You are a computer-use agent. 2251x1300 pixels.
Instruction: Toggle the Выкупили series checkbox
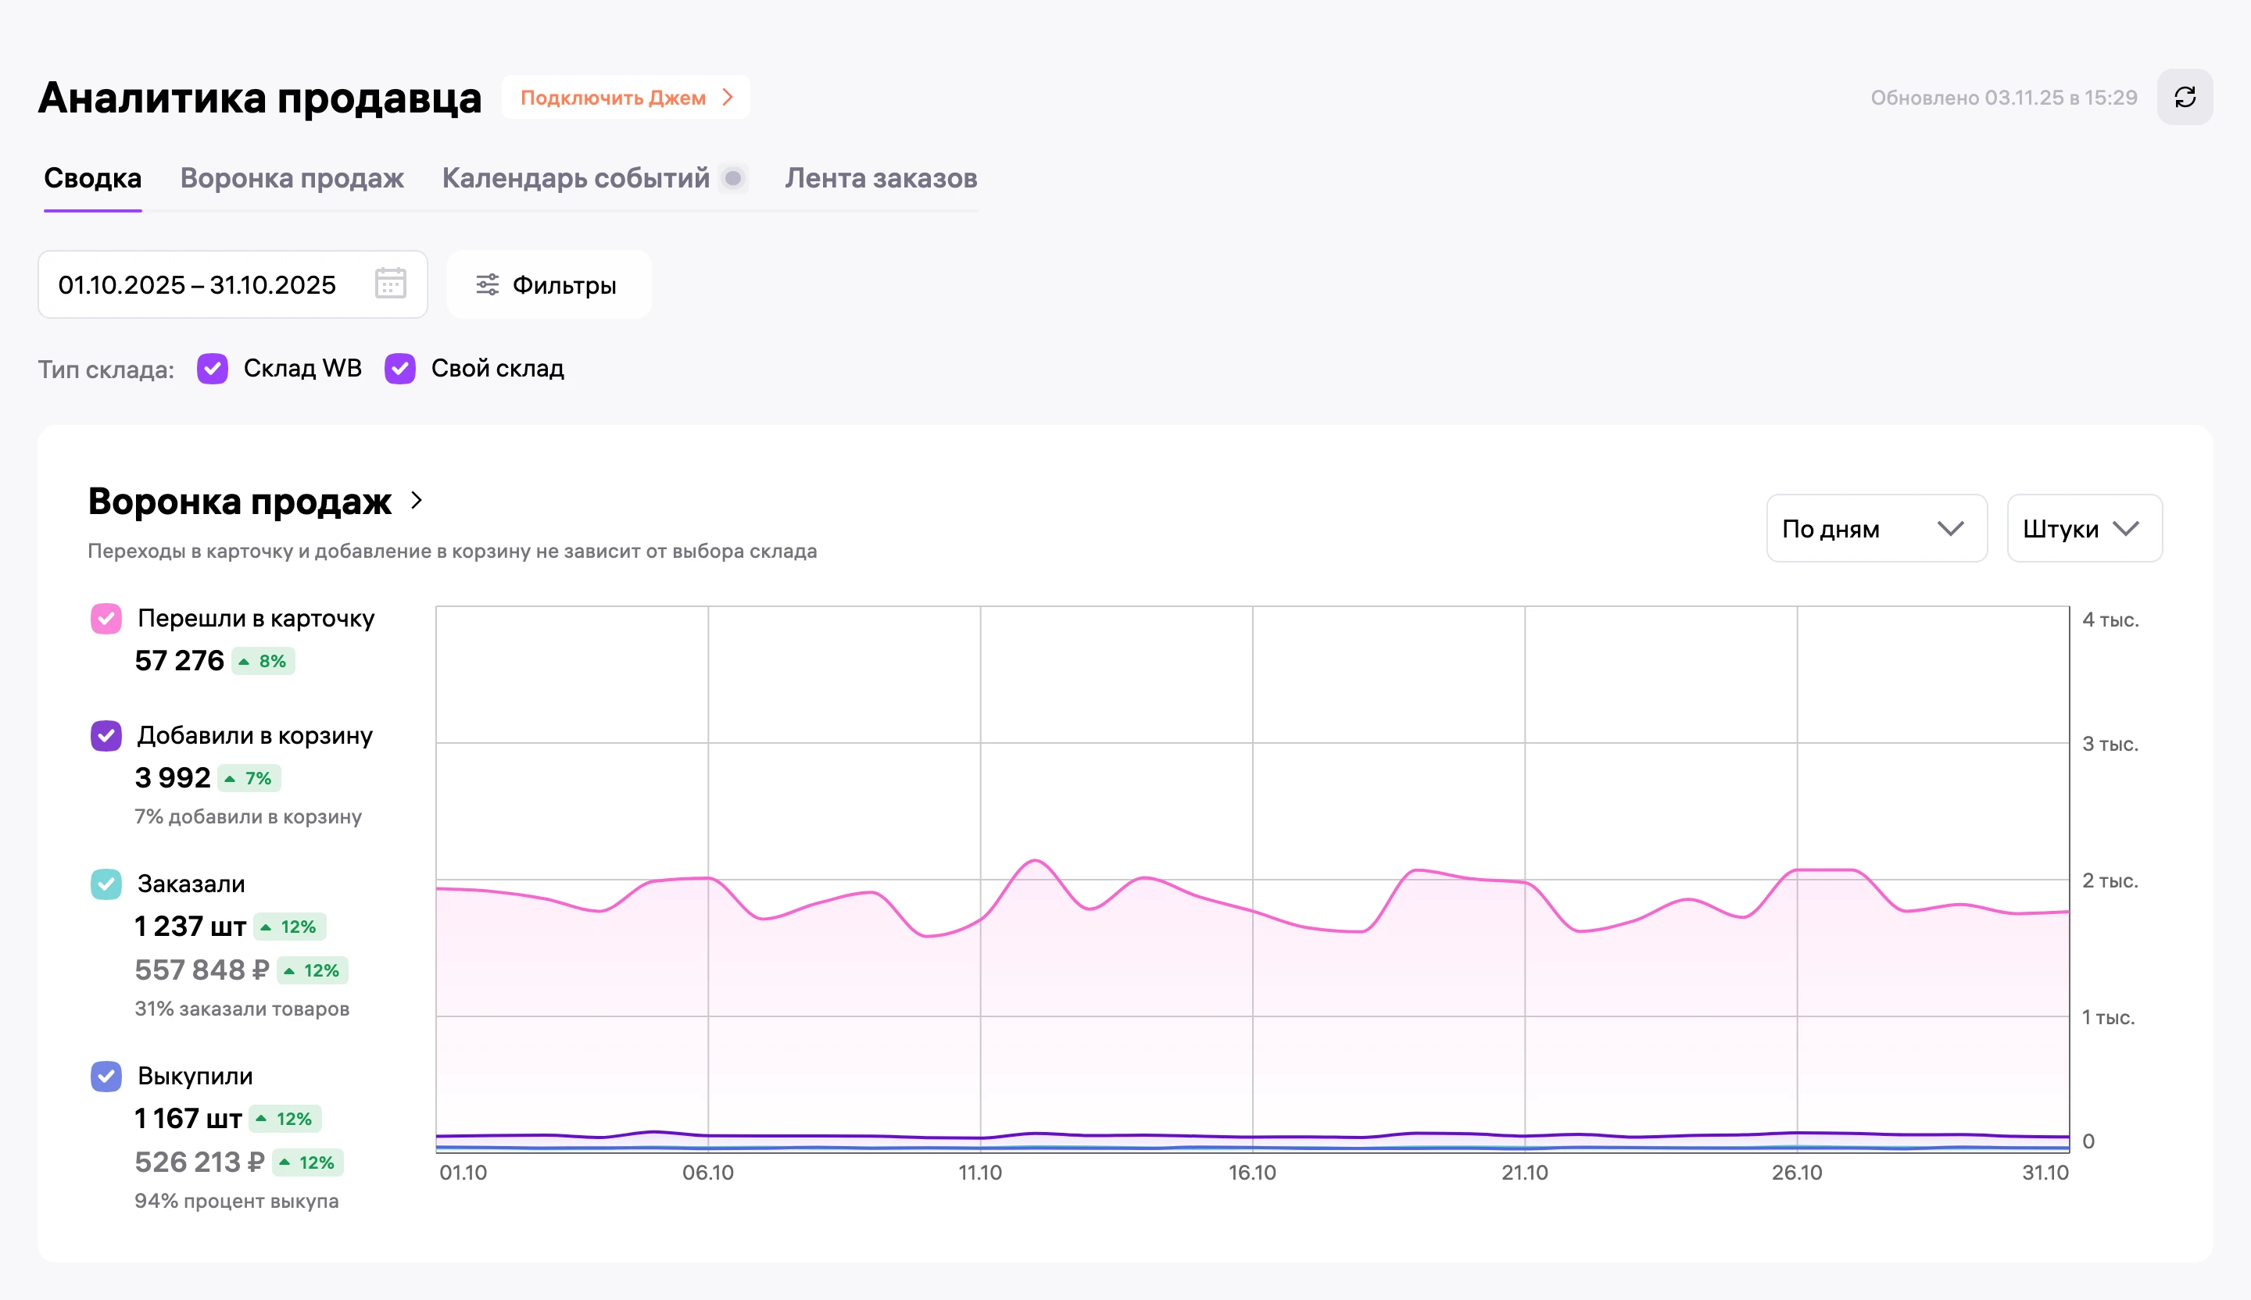pos(106,1076)
